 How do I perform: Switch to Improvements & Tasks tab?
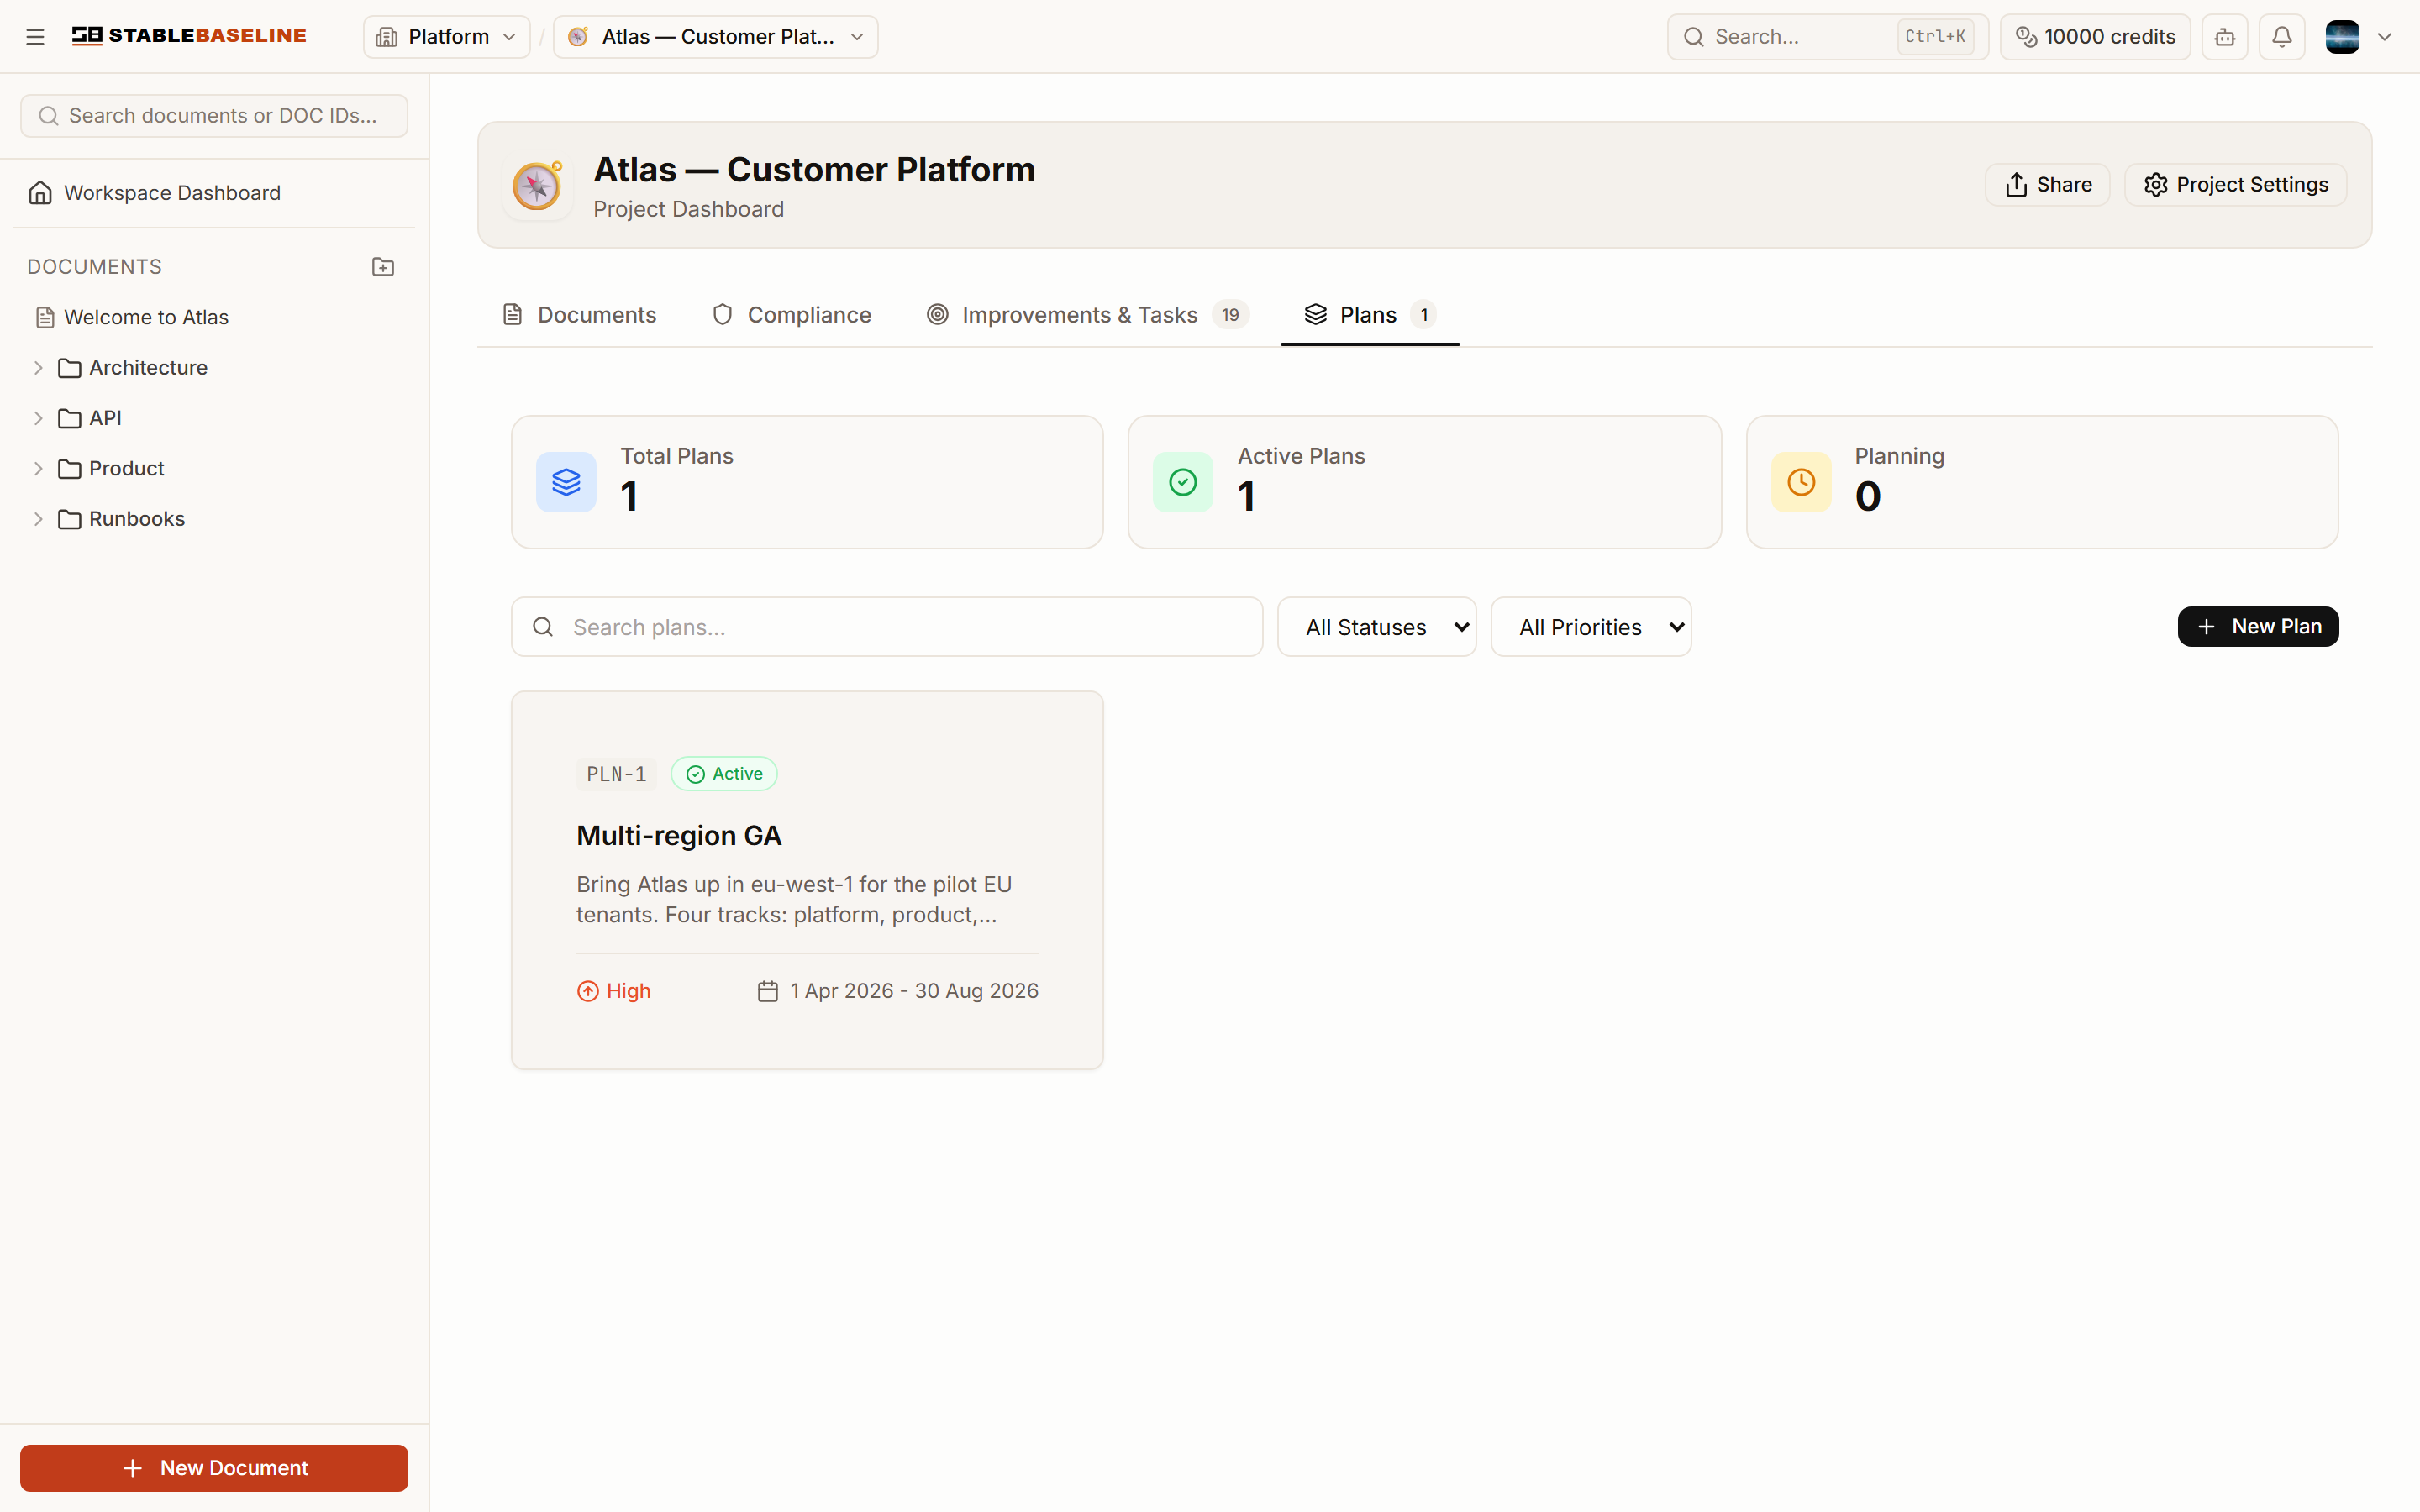click(x=1087, y=315)
